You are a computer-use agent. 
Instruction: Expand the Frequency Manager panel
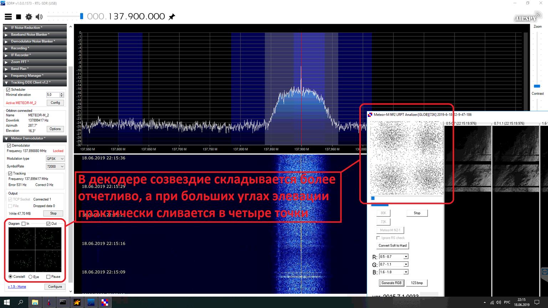pos(35,76)
